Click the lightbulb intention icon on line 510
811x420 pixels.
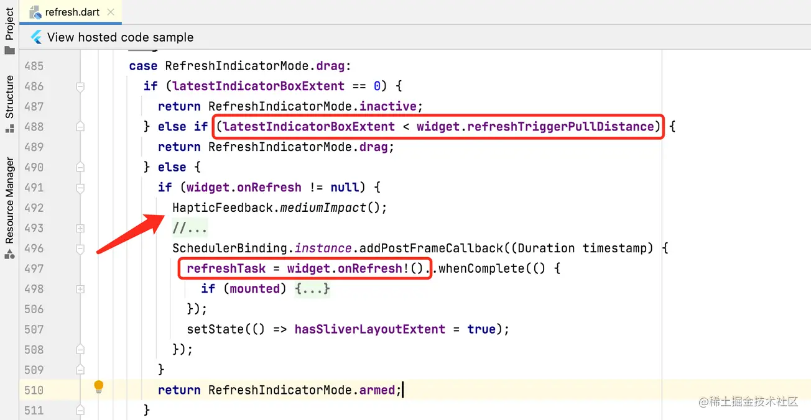click(98, 386)
